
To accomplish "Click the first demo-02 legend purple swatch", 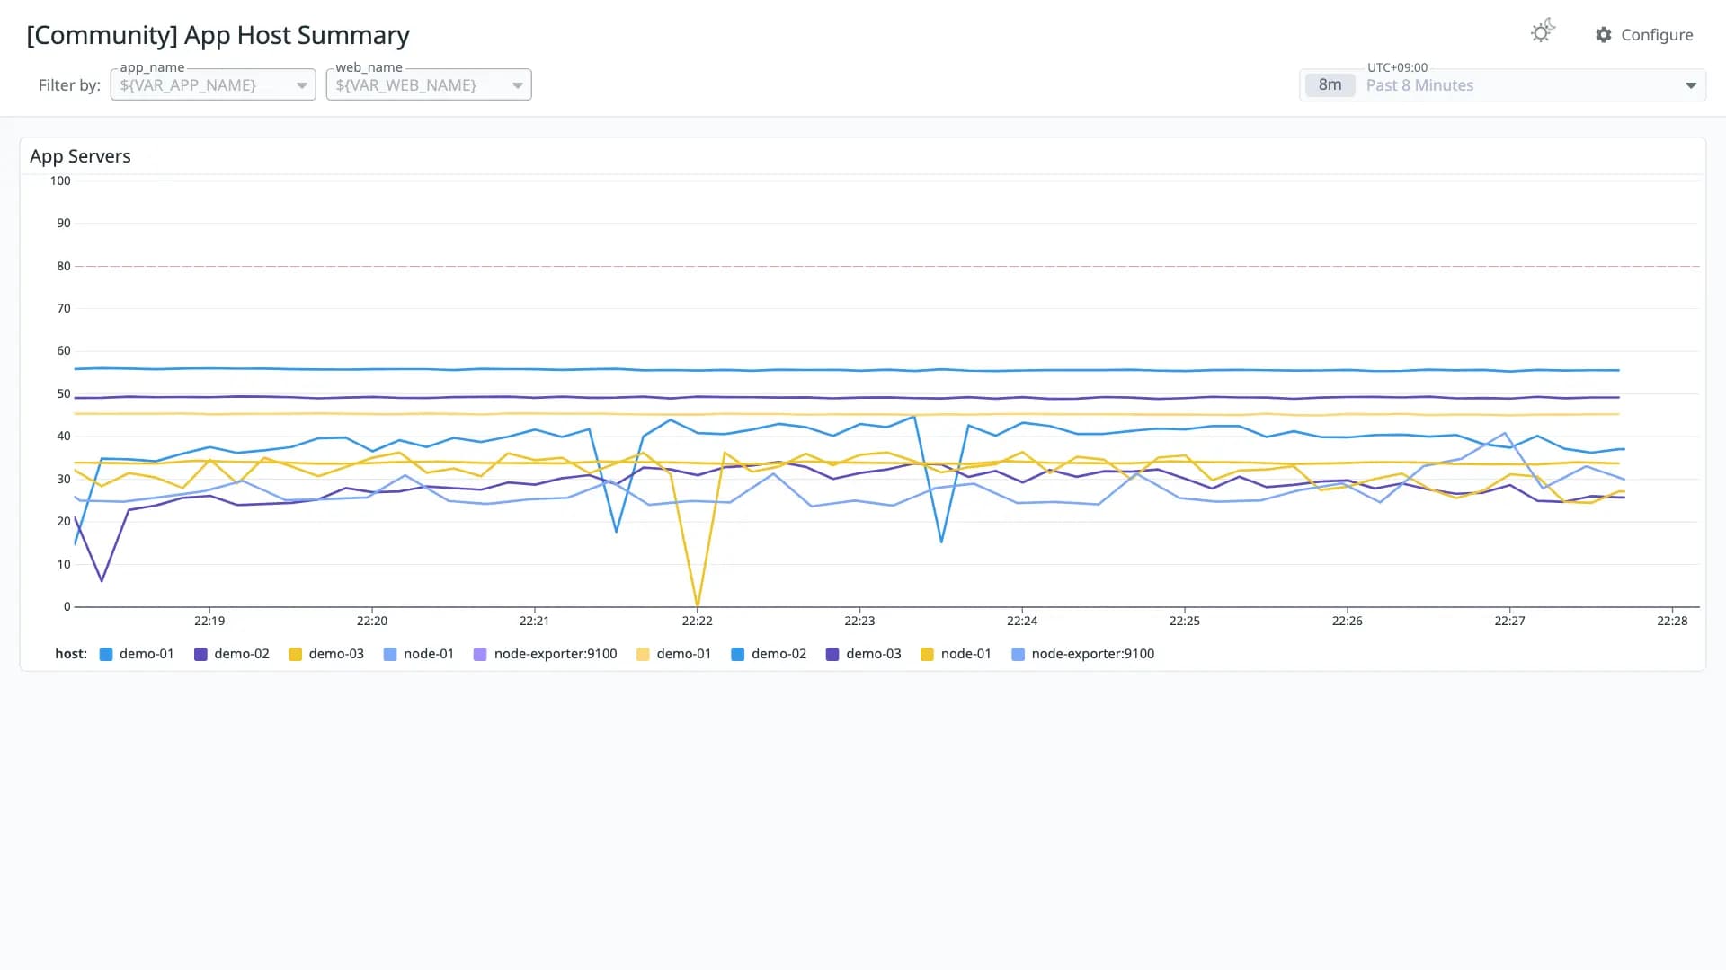I will click(x=201, y=655).
